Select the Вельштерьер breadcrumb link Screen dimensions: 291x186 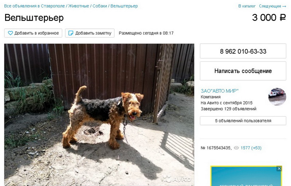point(124,6)
